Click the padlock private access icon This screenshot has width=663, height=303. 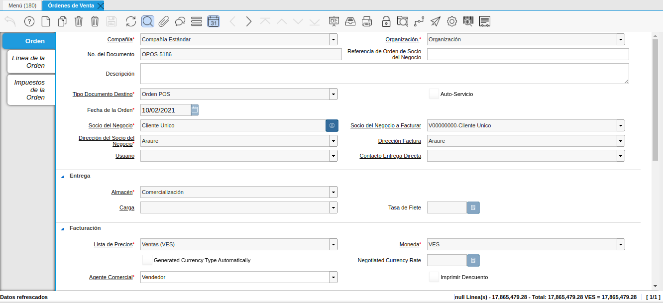point(386,21)
